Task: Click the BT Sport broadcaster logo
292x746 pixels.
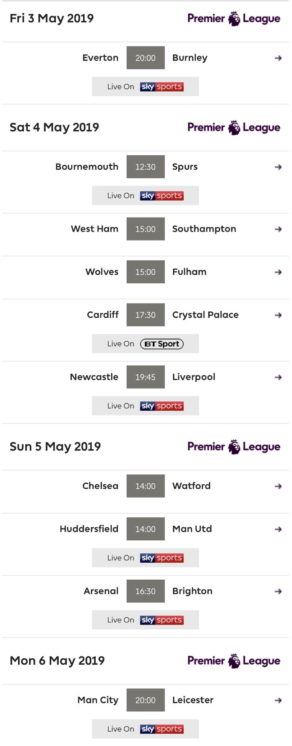Action: 162,344
